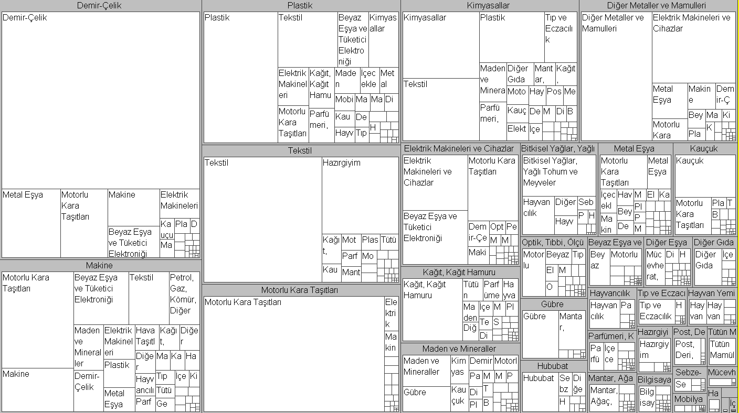
Task: Select Diğer Metaller ve Mamulleri group header
Action: pyautogui.click(x=656, y=6)
